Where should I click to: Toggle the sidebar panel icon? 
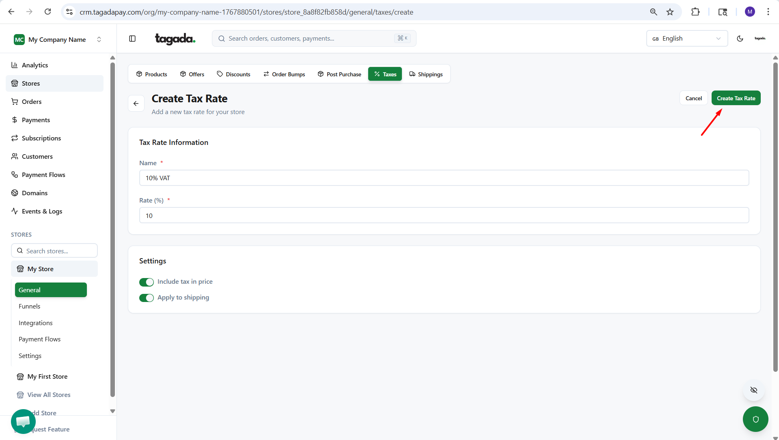click(132, 39)
